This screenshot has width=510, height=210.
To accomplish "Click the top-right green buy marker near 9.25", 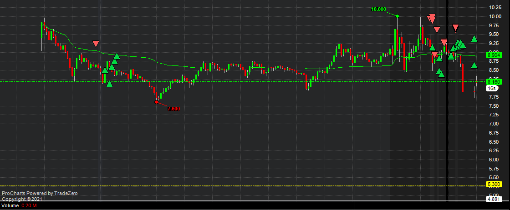I will tap(474, 39).
